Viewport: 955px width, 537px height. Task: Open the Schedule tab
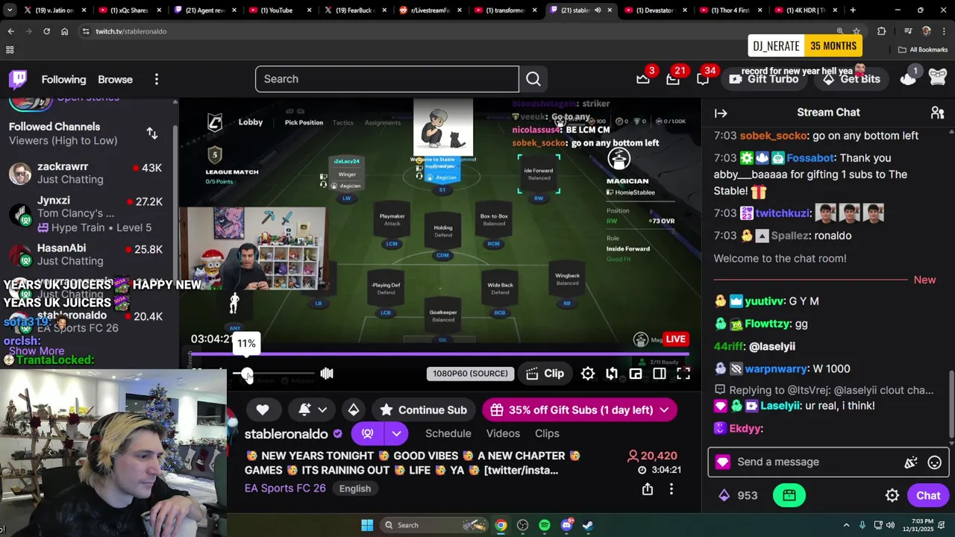tap(448, 433)
